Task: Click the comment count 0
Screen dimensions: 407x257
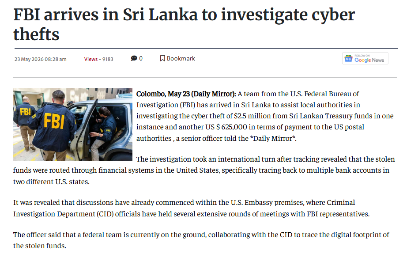Action: (141, 58)
